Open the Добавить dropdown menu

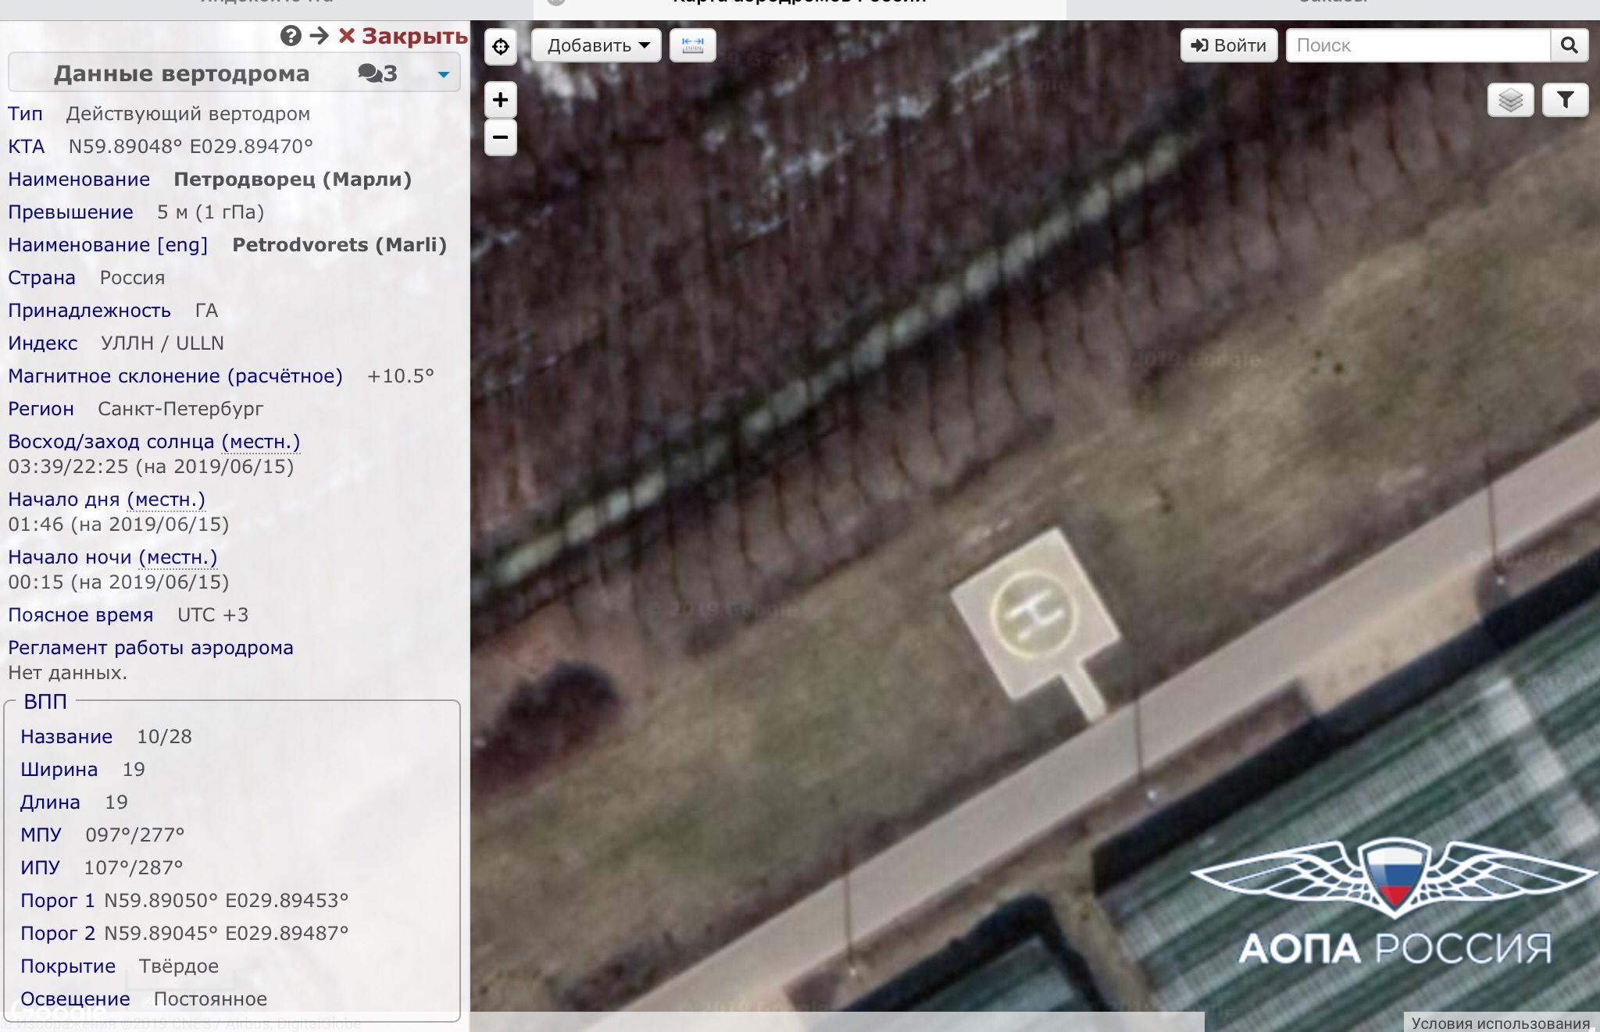pos(597,45)
